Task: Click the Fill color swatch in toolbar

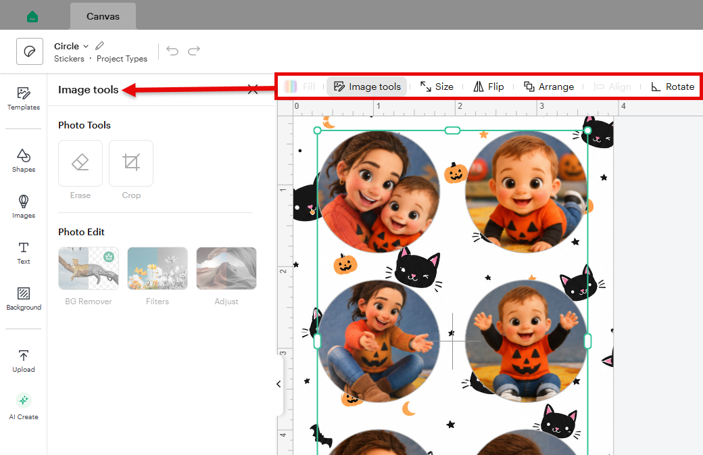Action: pos(291,87)
